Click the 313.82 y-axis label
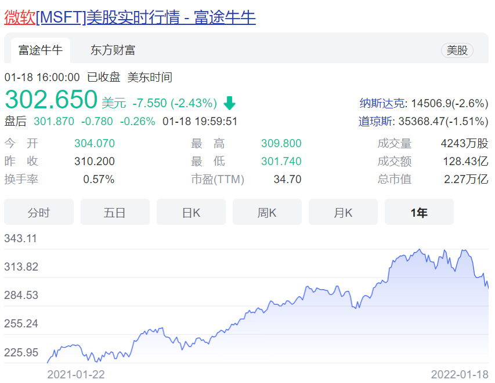Viewport: 495px width, 383px height. pyautogui.click(x=21, y=267)
